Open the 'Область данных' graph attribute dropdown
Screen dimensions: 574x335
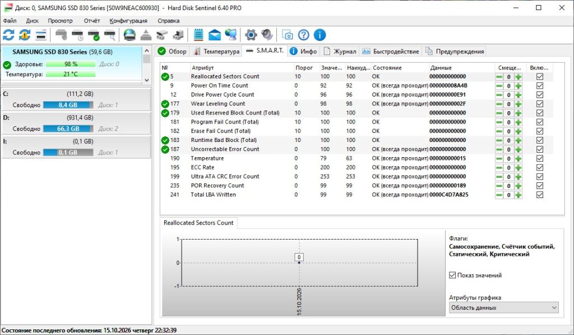coord(504,308)
